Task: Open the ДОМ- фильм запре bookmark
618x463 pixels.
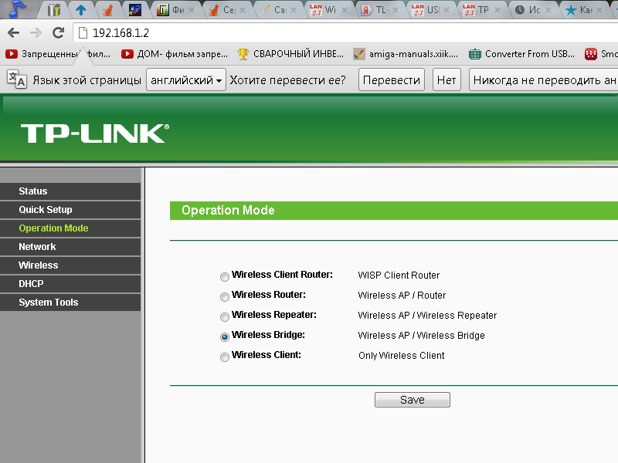Action: click(175, 54)
